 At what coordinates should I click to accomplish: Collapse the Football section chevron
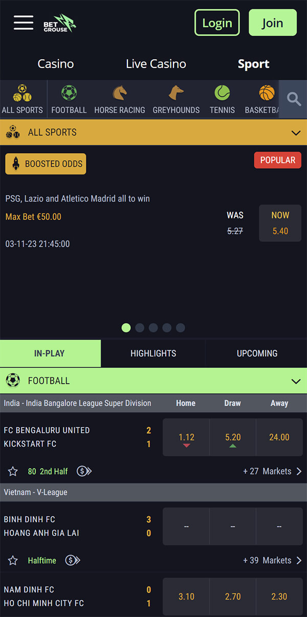(x=296, y=381)
